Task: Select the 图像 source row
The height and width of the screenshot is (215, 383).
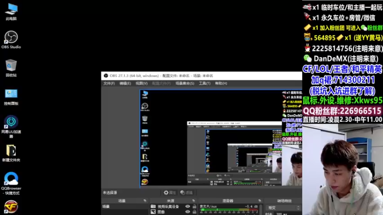Action: 173,212
